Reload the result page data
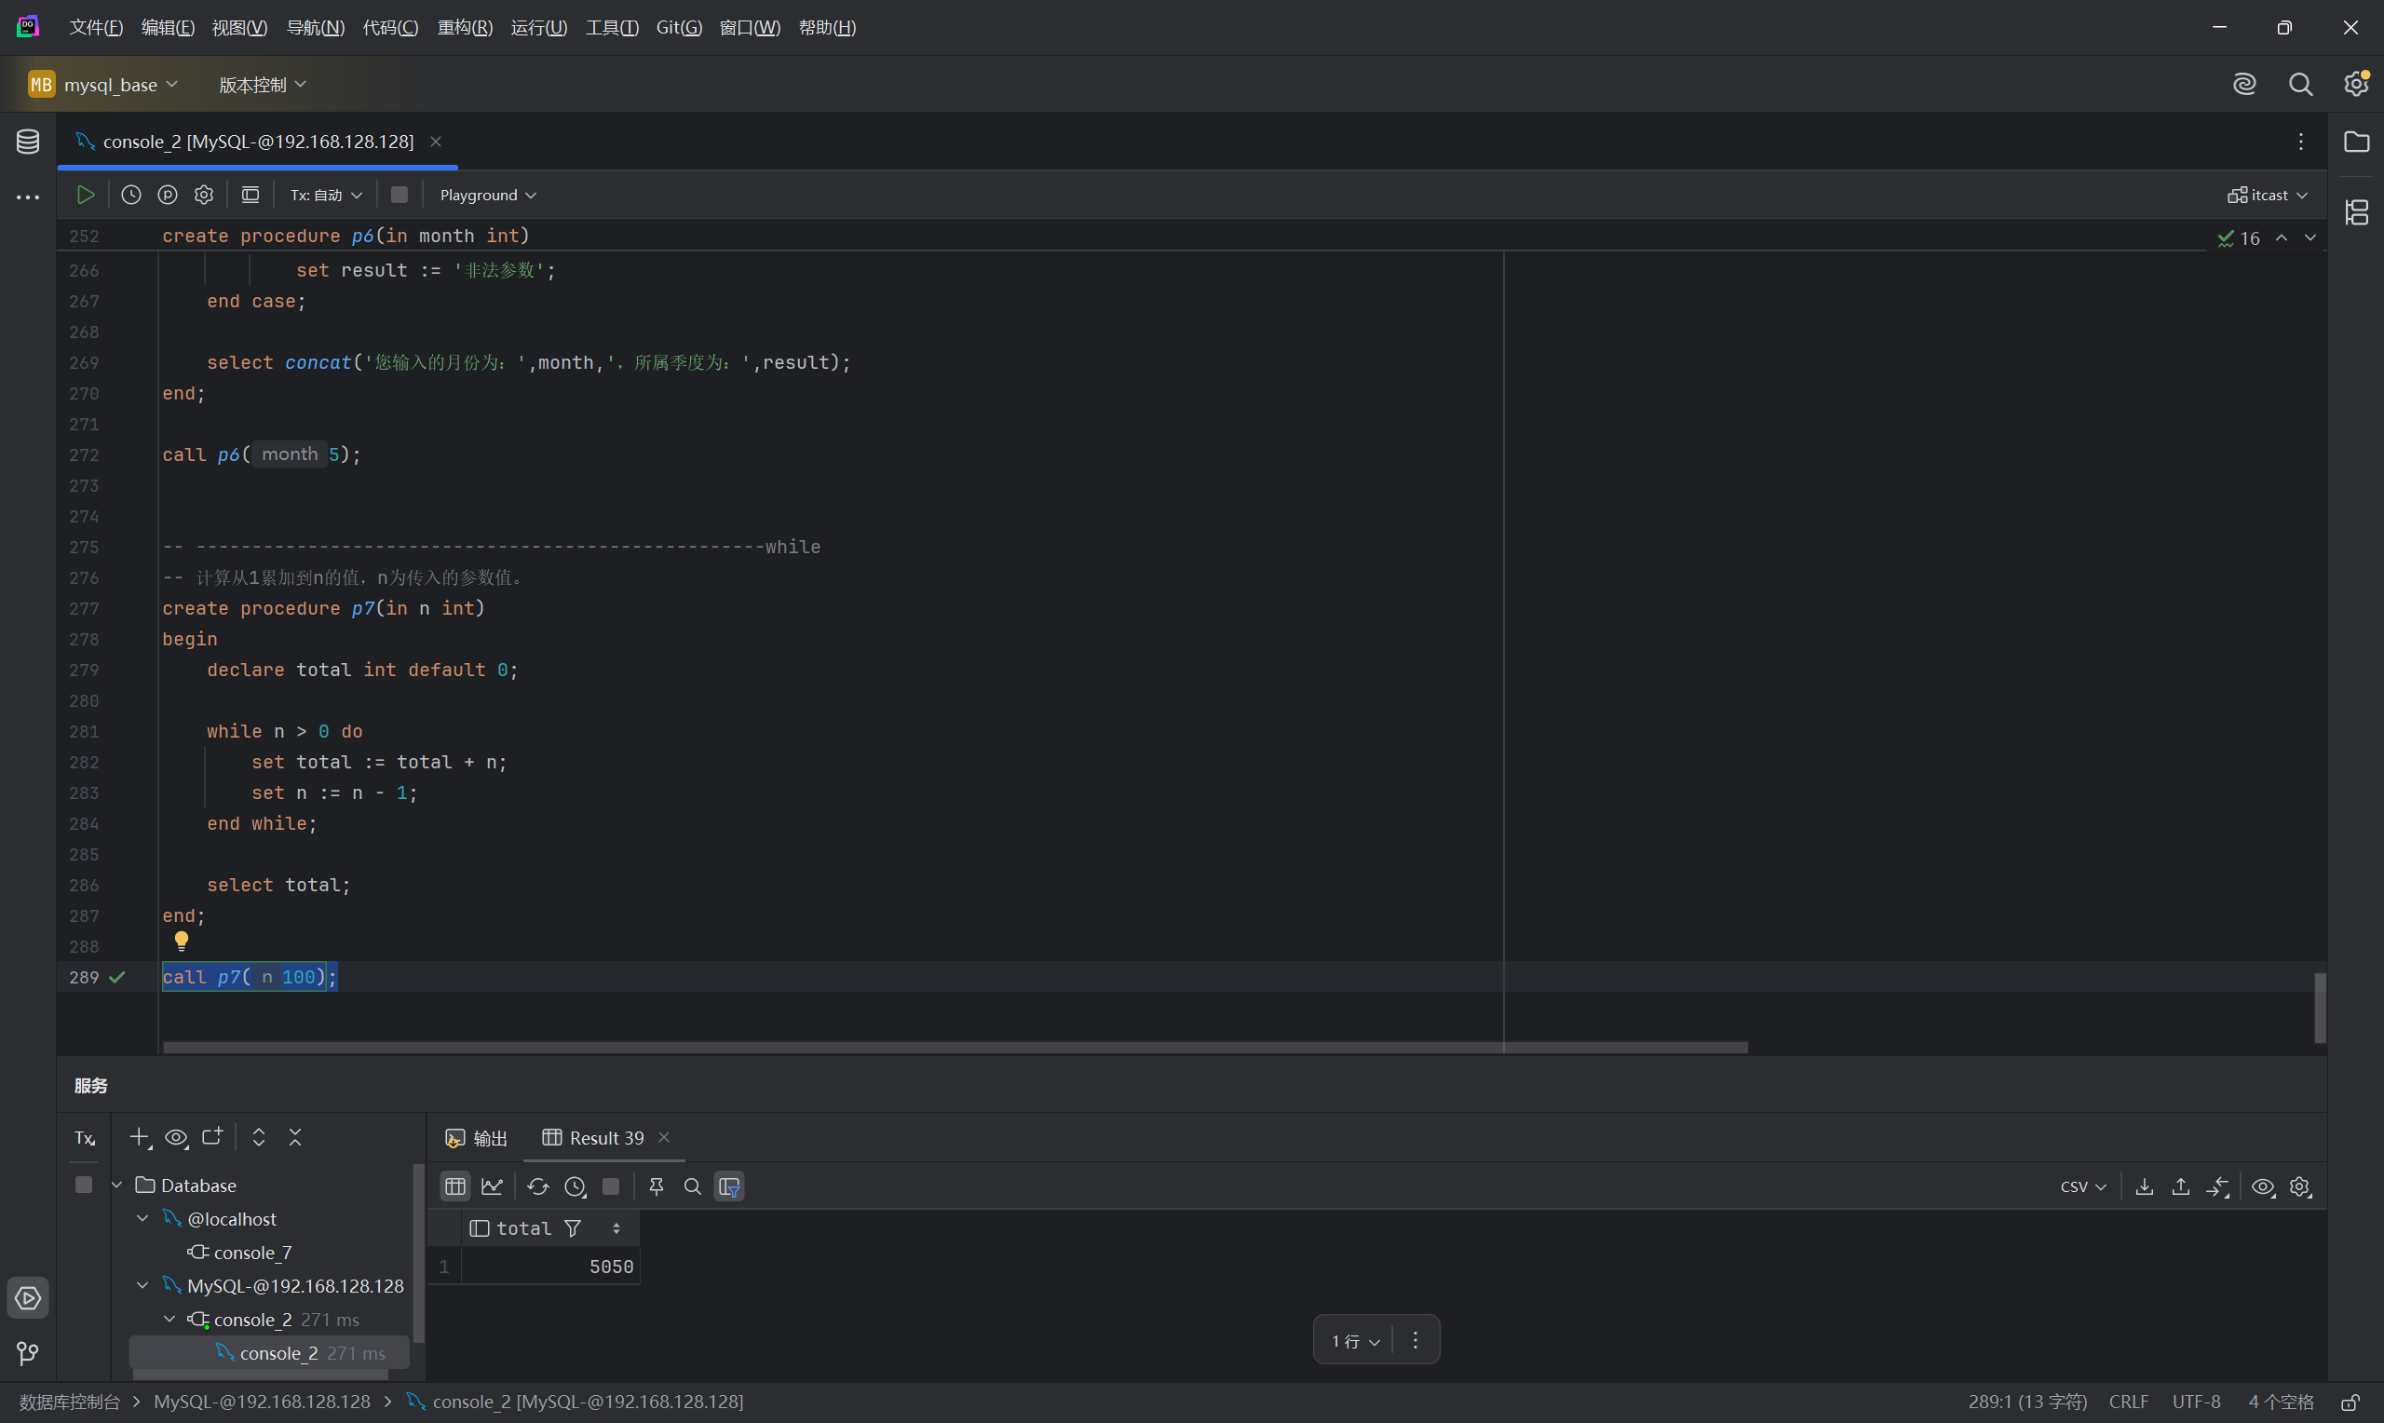This screenshot has height=1423, width=2384. pos(537,1186)
